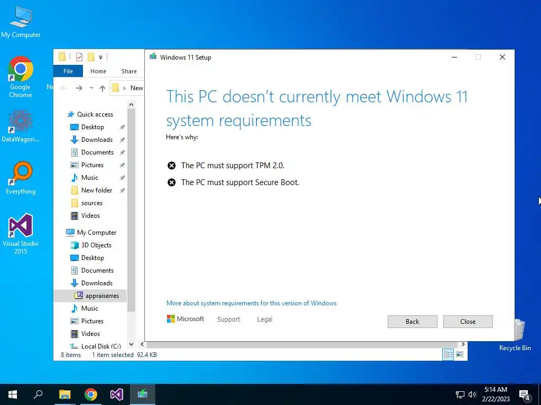Open the network status tray icon
541x405 pixels.
[x=460, y=394]
